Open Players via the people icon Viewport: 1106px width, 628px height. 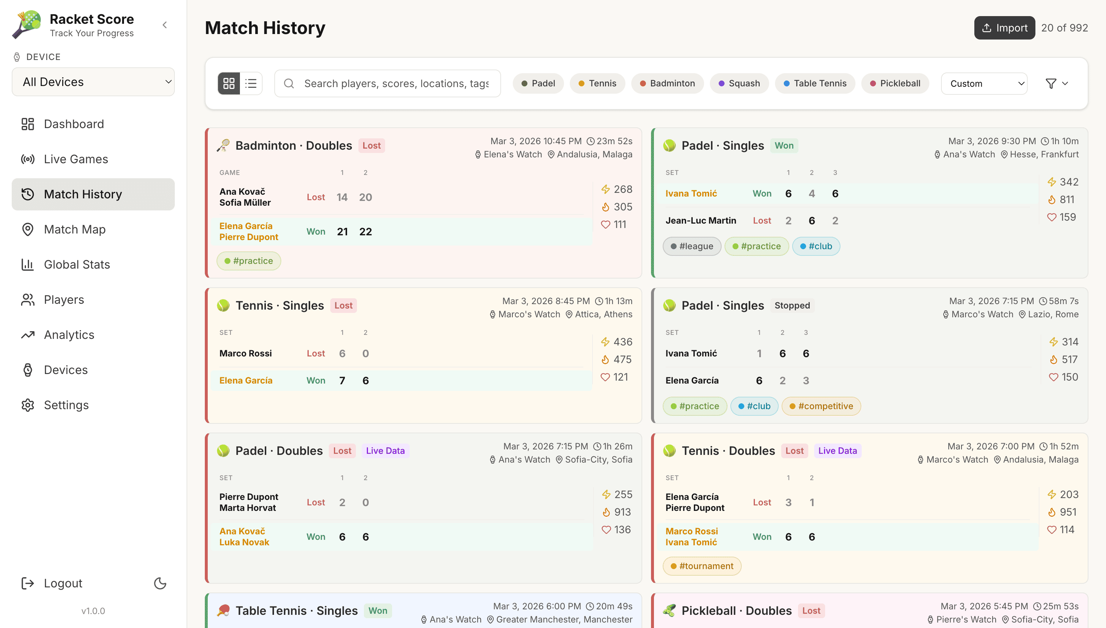(x=27, y=299)
